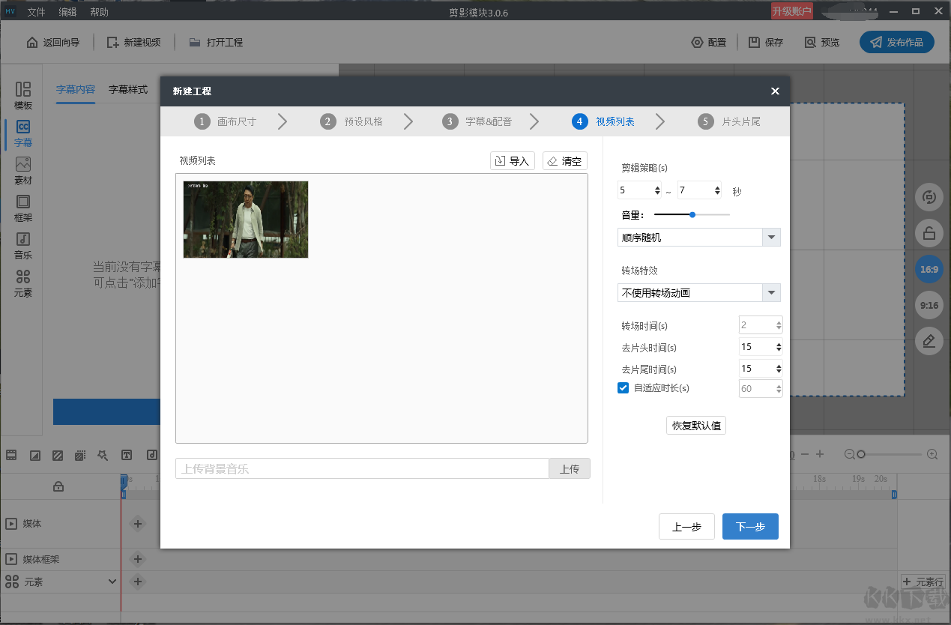
Task: Open the 元素 elements sidebar panel
Action: coord(23,283)
